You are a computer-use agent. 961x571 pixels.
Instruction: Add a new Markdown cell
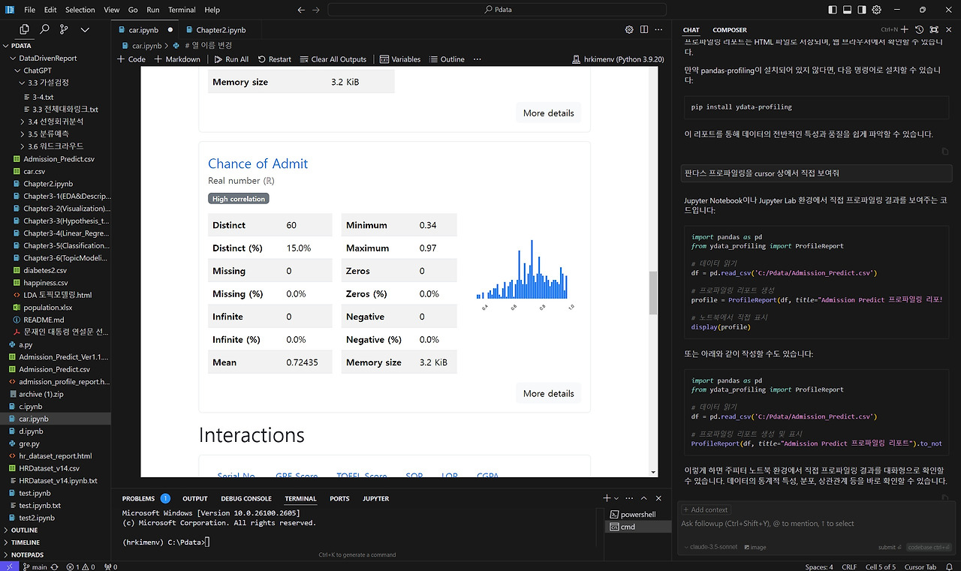[177, 59]
